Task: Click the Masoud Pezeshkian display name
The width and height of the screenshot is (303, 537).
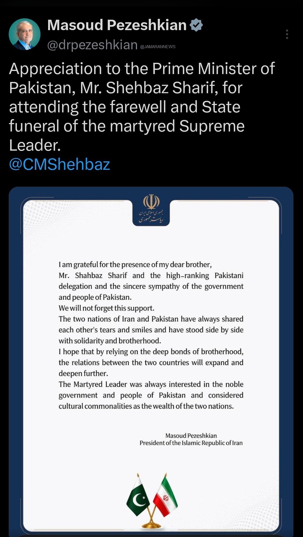Action: 117,25
